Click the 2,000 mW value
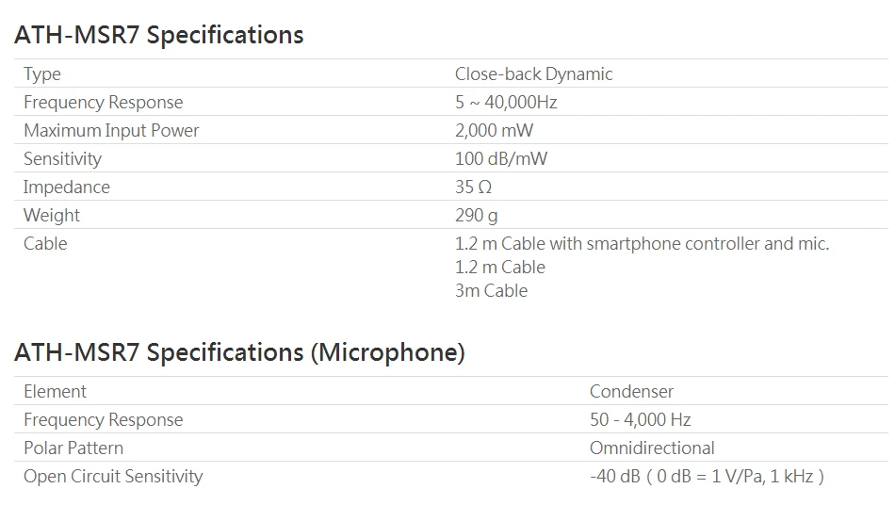The width and height of the screenshot is (895, 505). tap(494, 130)
